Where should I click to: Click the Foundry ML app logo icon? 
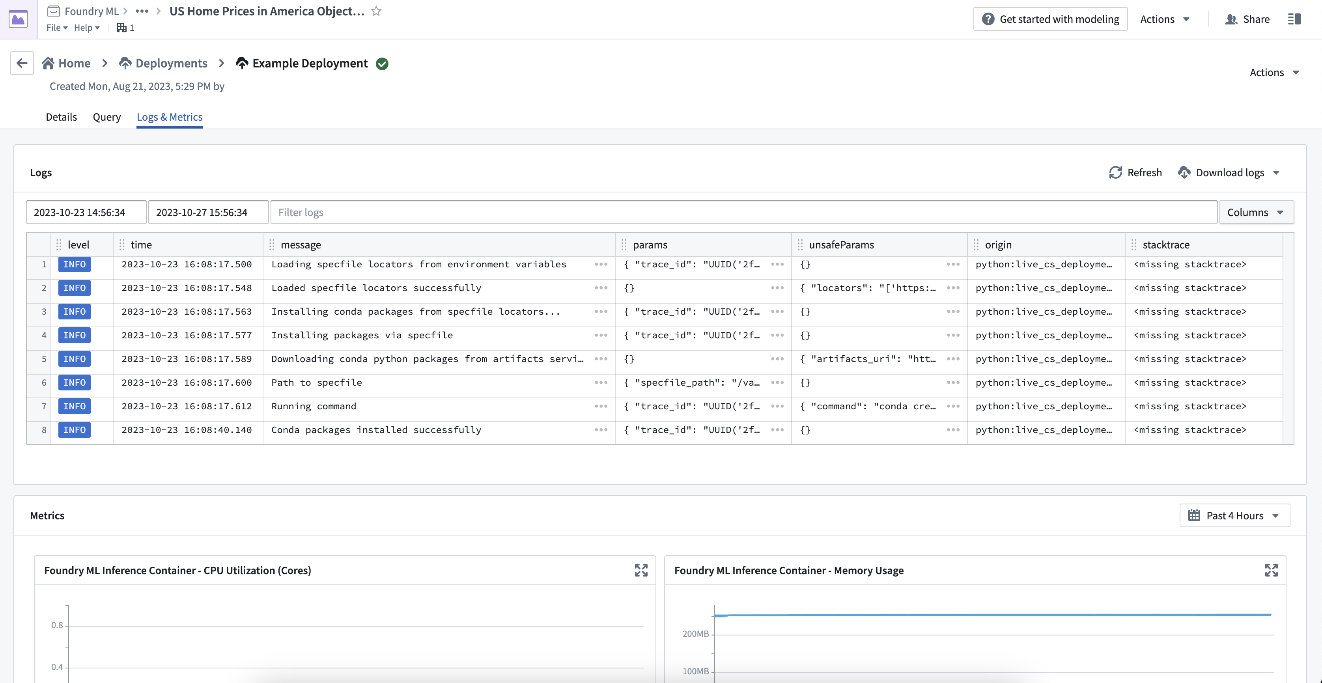[19, 19]
